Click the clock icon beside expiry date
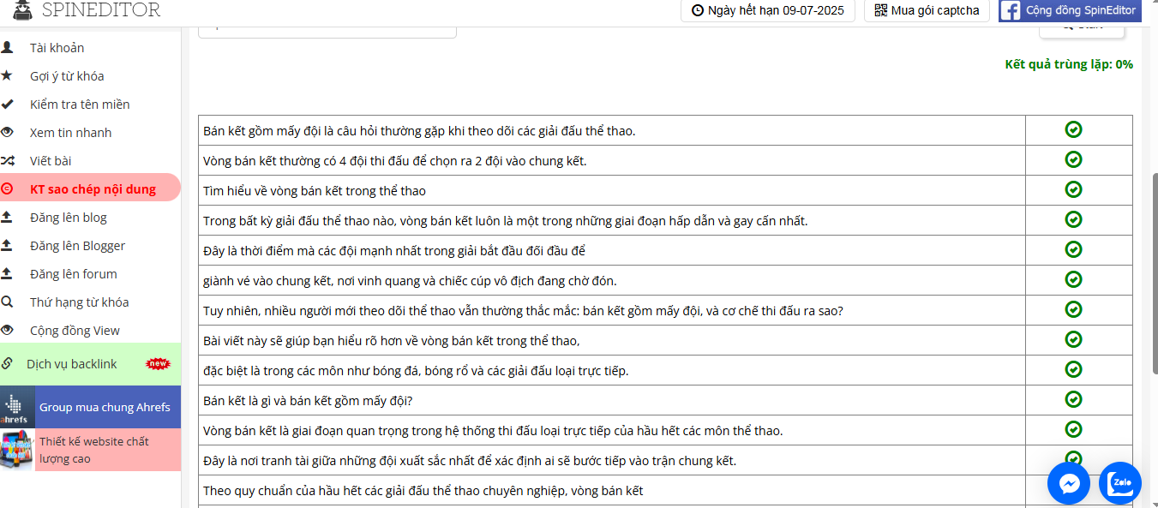The width and height of the screenshot is (1158, 508). click(x=698, y=10)
